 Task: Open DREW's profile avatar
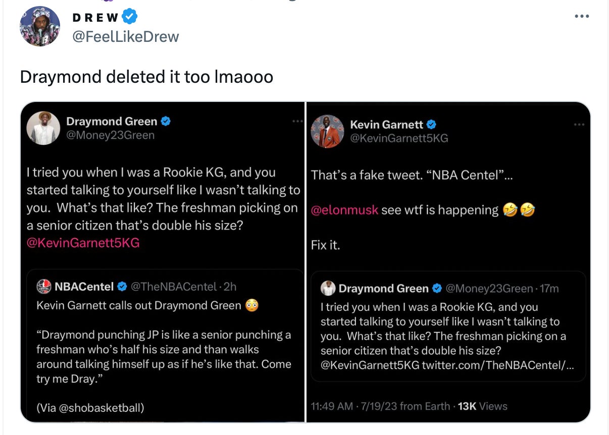coord(40,27)
